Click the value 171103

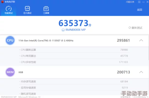point(123,62)
